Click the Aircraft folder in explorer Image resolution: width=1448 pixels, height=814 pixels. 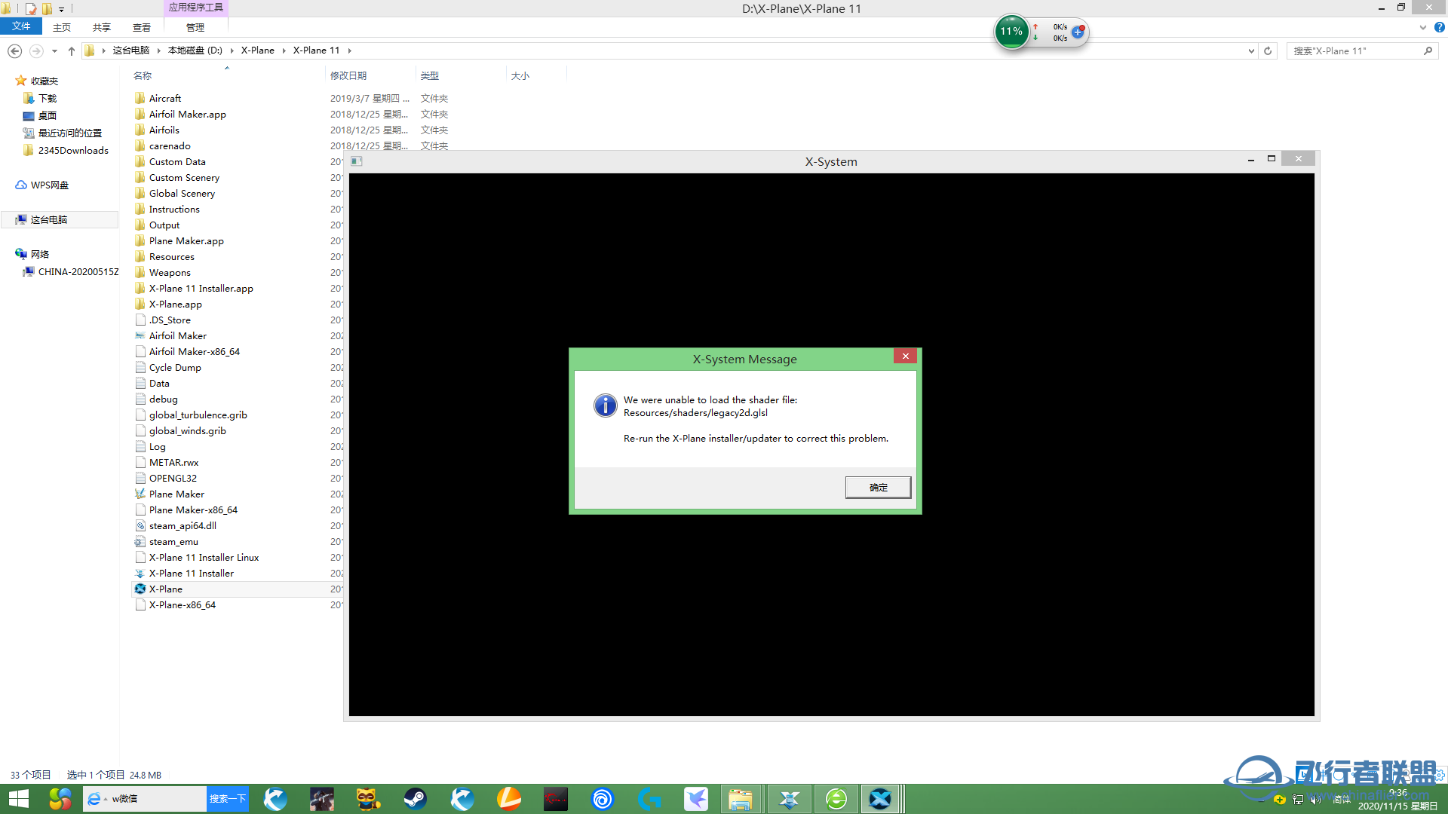(x=164, y=97)
